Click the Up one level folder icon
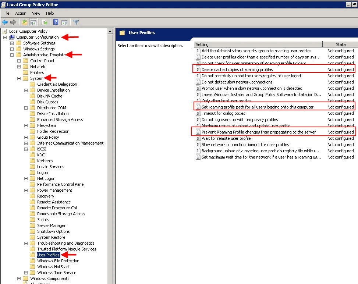Image resolution: width=358 pixels, height=284 pixels. point(24,22)
